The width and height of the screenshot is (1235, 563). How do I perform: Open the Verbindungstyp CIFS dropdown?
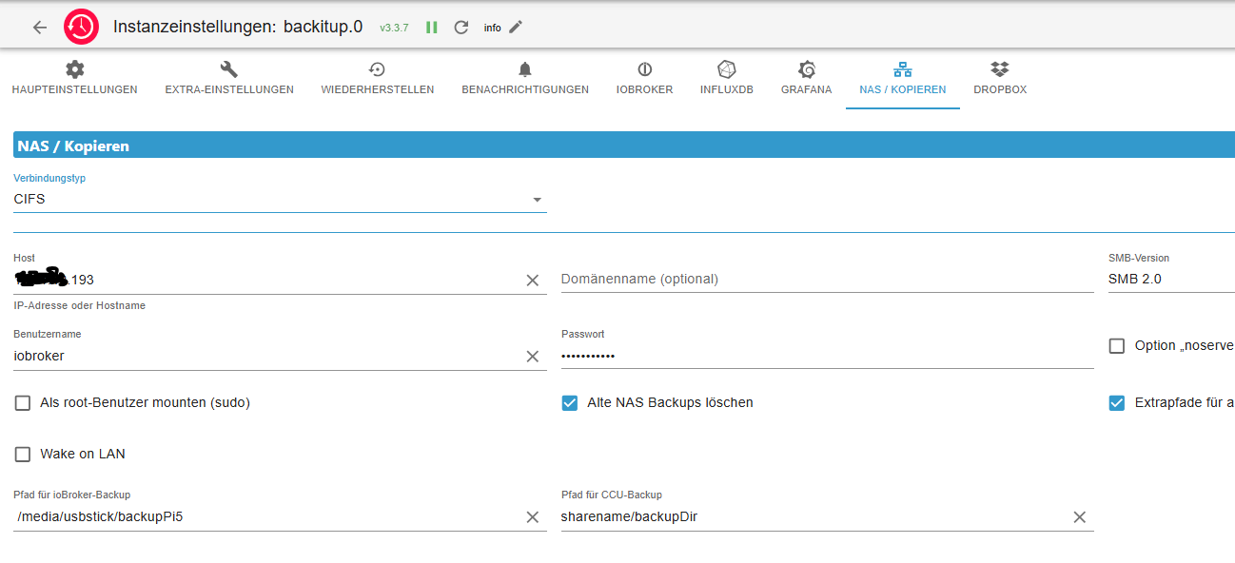click(x=280, y=200)
